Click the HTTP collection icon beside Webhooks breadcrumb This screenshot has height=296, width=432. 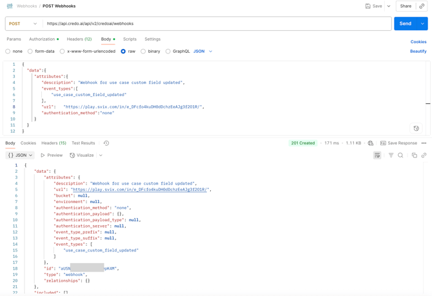pyautogui.click(x=10, y=6)
